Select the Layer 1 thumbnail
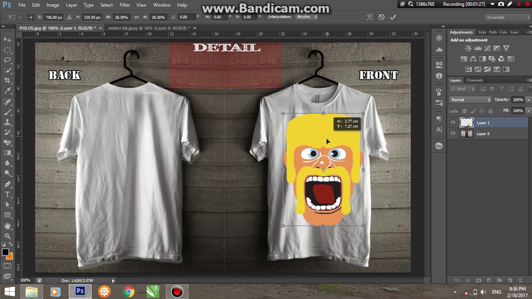Viewport: 532px width, 299px height. click(466, 123)
